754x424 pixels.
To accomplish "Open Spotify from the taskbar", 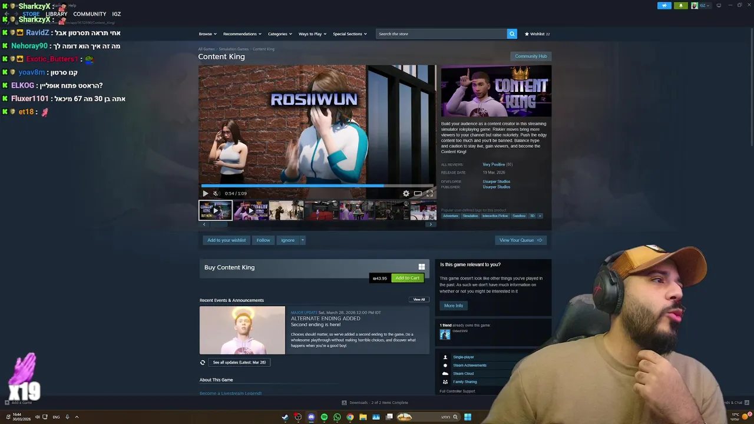I will (324, 417).
